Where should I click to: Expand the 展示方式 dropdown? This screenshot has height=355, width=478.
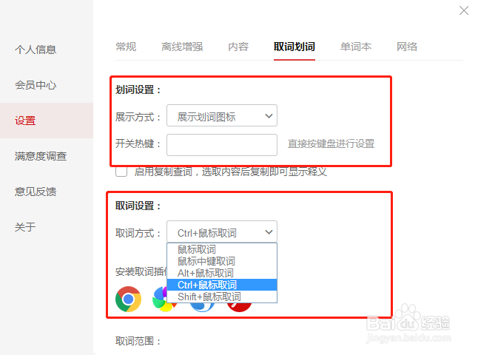[x=222, y=115]
